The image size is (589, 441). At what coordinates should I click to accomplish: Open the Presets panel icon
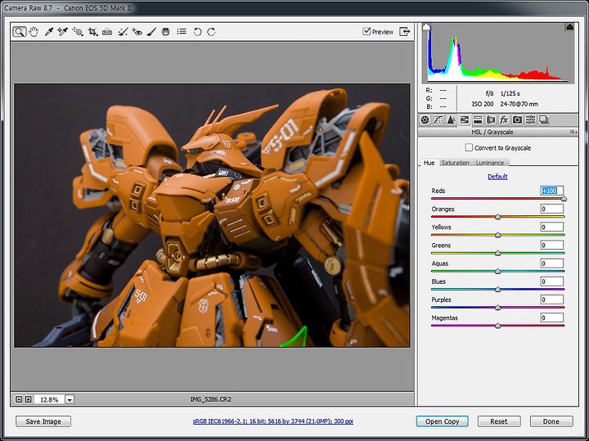click(x=530, y=119)
